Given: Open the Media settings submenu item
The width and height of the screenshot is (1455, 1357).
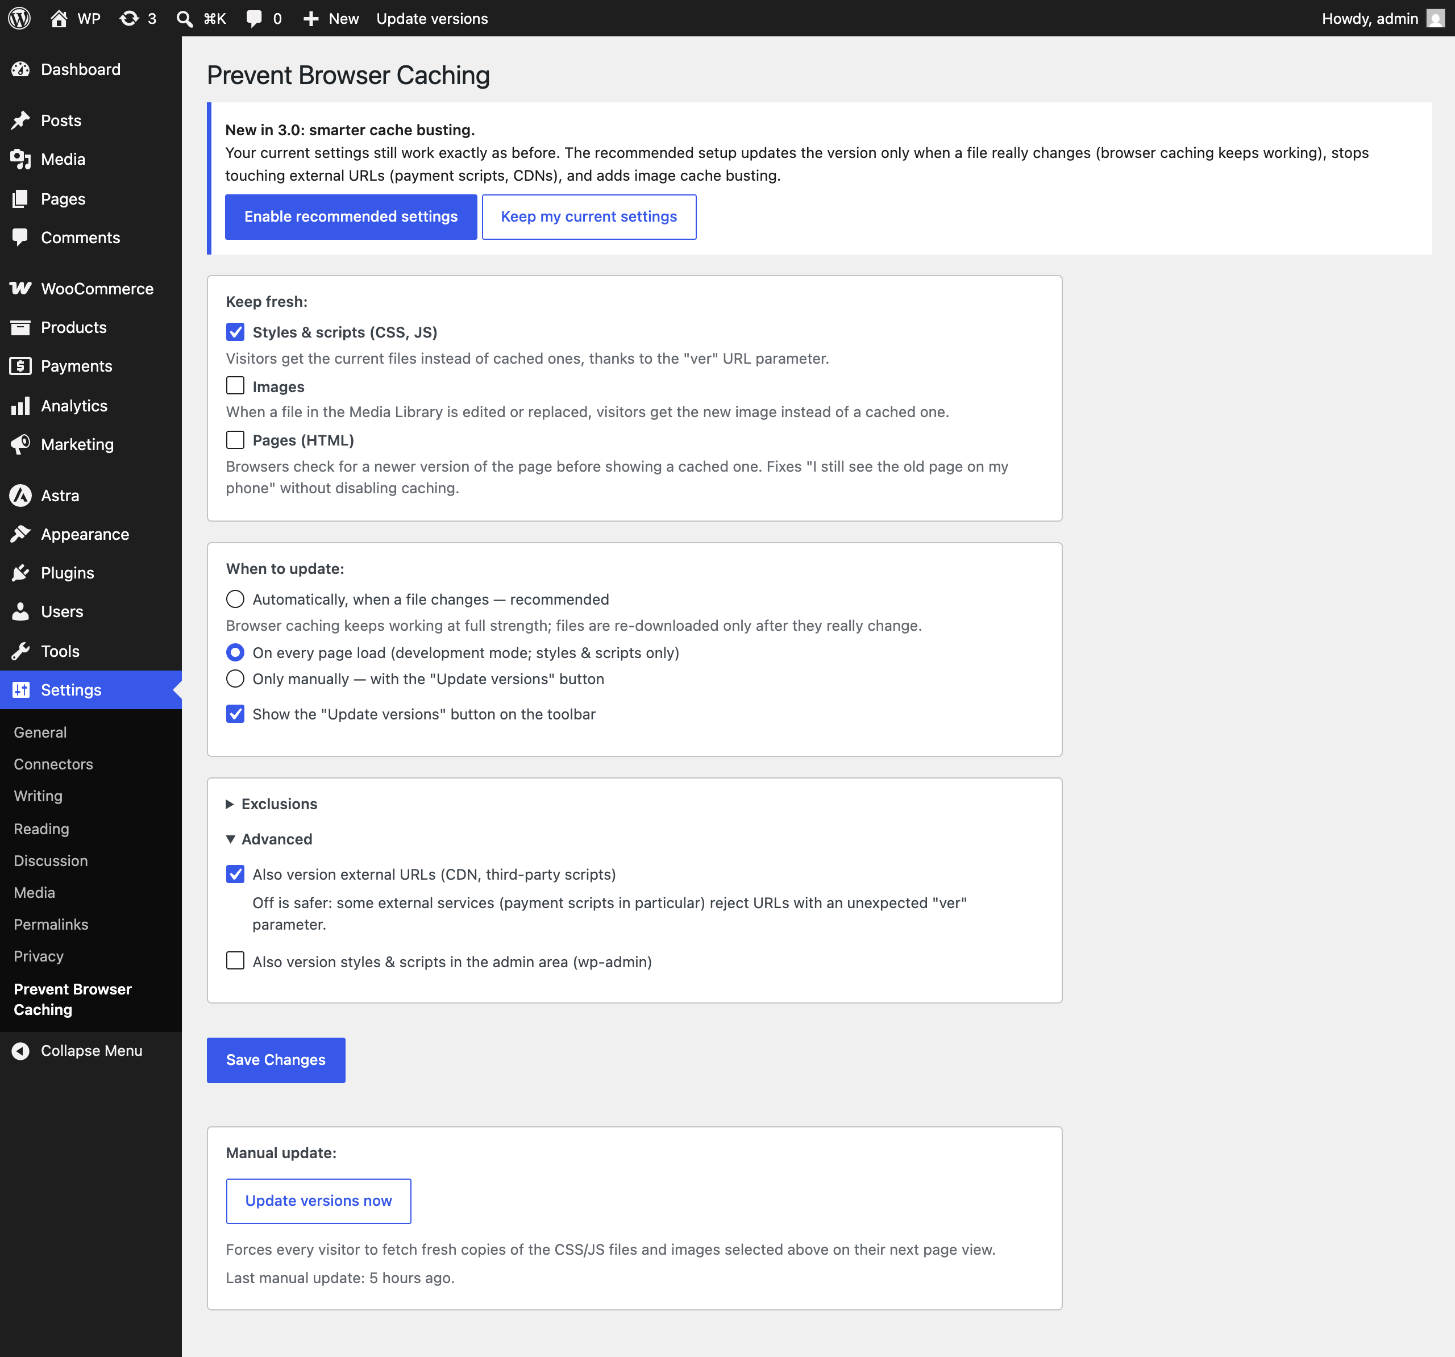Looking at the screenshot, I should (35, 892).
